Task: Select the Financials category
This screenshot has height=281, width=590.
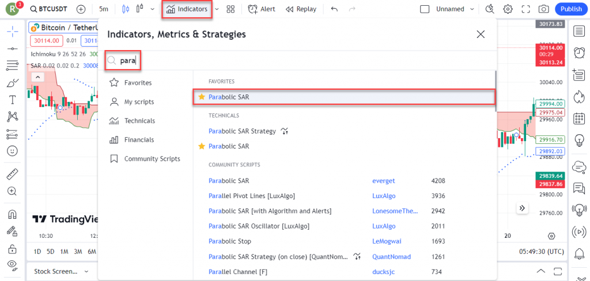Action: (x=131, y=139)
